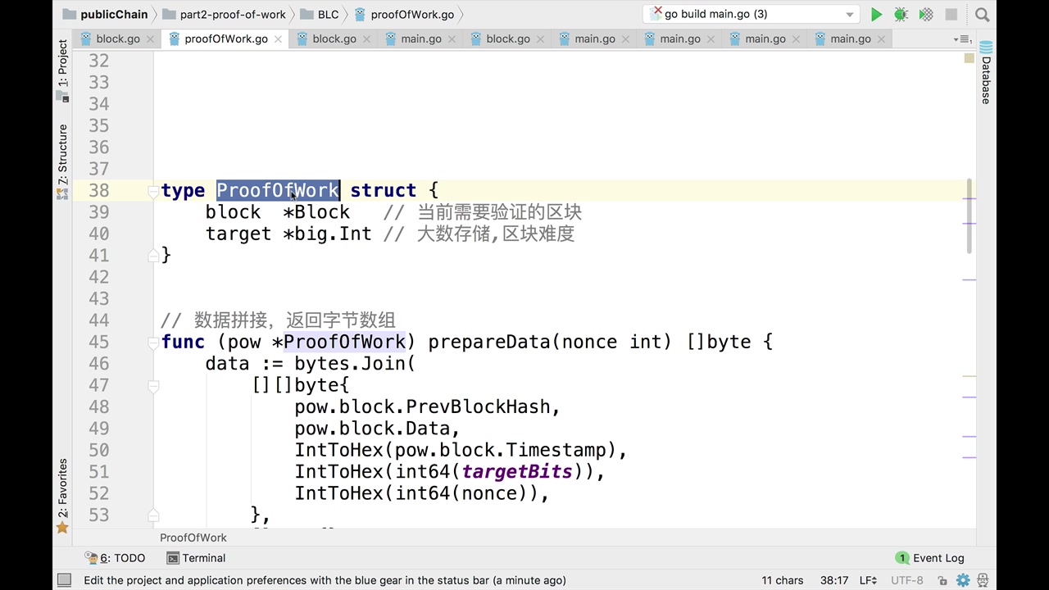Click fold end marker at line 41
This screenshot has width=1049, height=590.
click(153, 256)
